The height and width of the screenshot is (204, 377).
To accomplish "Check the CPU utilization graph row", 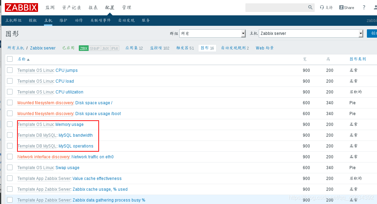I will (x=10, y=92).
